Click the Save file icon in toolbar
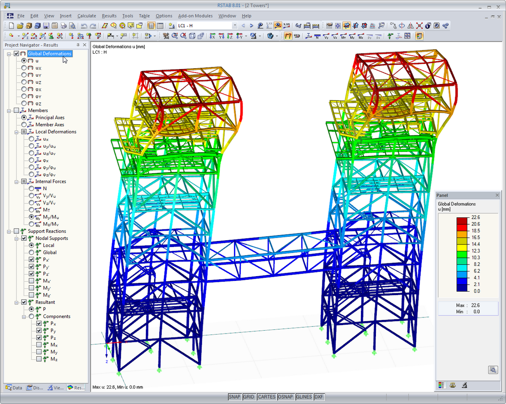The height and width of the screenshot is (404, 506). point(46,26)
